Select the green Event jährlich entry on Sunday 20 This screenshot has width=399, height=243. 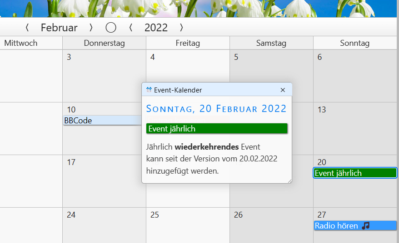pos(355,173)
